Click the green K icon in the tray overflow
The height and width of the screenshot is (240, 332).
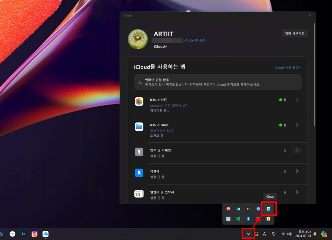pos(238,219)
